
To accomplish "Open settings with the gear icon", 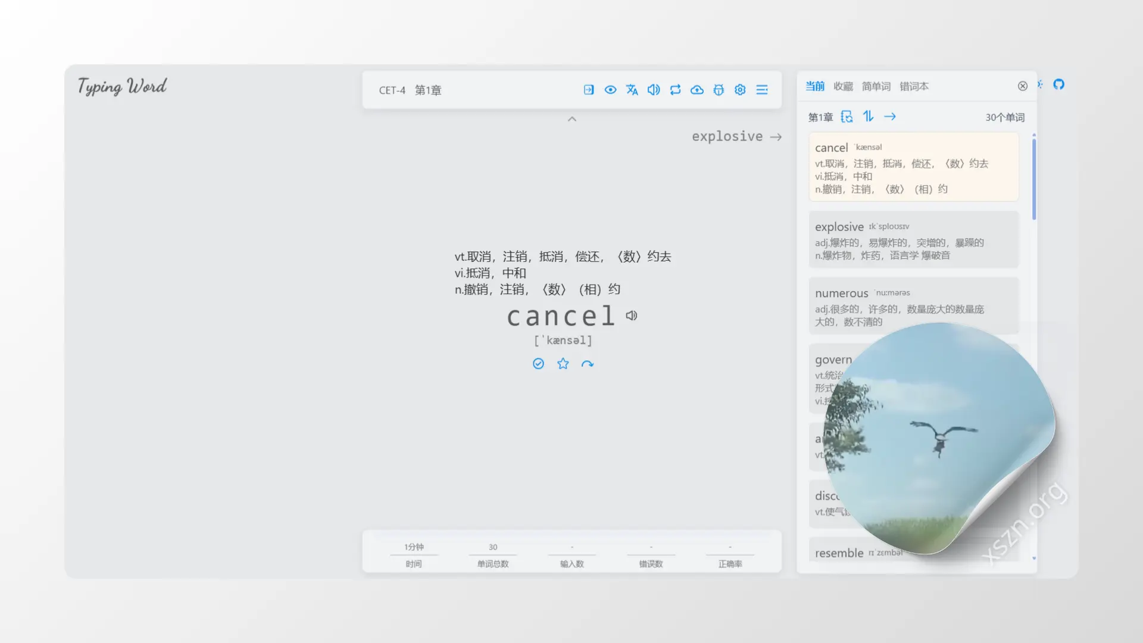I will point(740,90).
